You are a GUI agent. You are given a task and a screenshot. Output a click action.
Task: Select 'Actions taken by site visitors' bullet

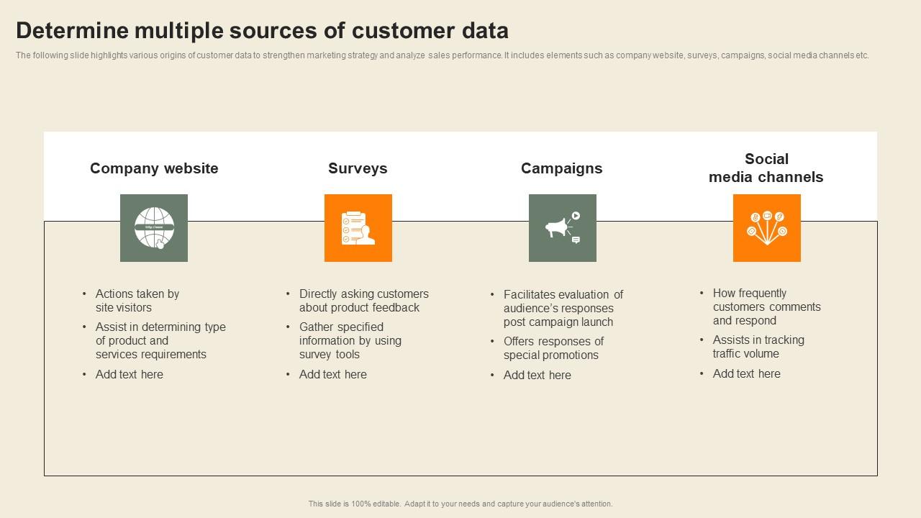pyautogui.click(x=137, y=301)
